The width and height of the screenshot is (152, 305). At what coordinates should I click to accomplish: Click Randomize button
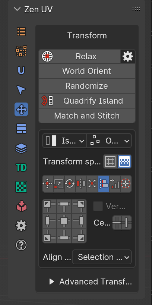87,86
